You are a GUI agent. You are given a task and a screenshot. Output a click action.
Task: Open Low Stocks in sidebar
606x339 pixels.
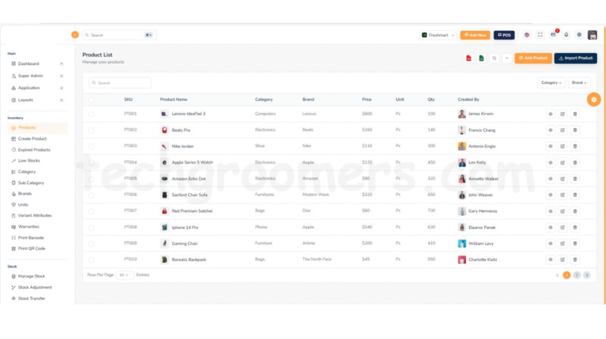(x=28, y=161)
